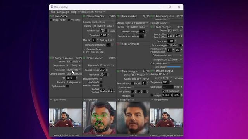Uncheck the Exclude moving parts checkbox
This screenshot has width=248, height=139.
pos(101,79)
